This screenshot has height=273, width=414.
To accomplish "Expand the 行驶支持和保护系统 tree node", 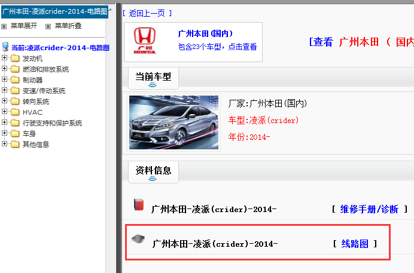I will click(x=4, y=122).
